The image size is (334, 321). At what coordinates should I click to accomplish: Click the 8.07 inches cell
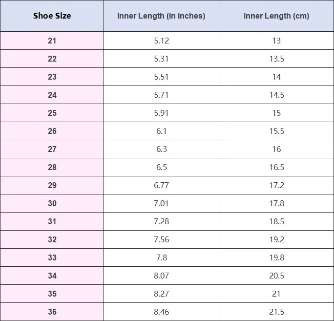(161, 276)
